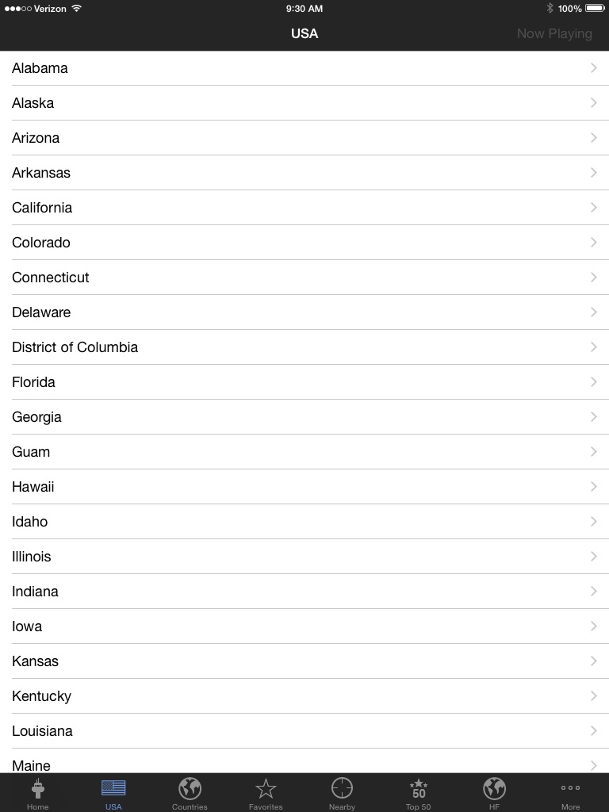Select the Favorites star icon
Image resolution: width=609 pixels, height=812 pixels.
tap(266, 789)
